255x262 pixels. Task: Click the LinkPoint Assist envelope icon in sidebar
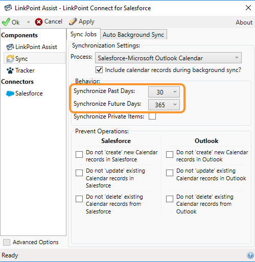[10, 47]
